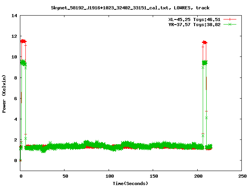
Task: Click the y-axis tick label 6
Action: [x=16, y=99]
